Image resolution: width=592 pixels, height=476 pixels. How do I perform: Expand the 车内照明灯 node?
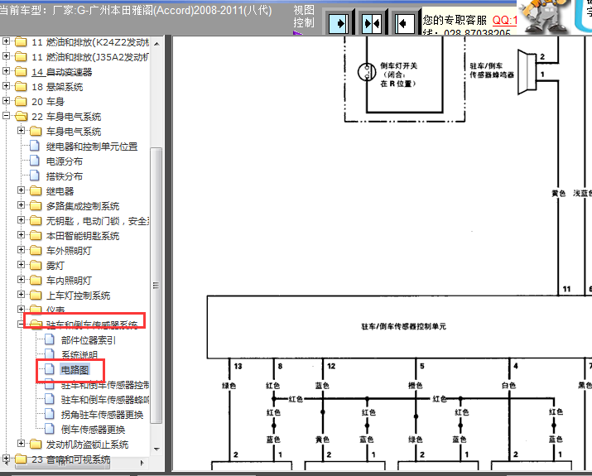pos(22,280)
